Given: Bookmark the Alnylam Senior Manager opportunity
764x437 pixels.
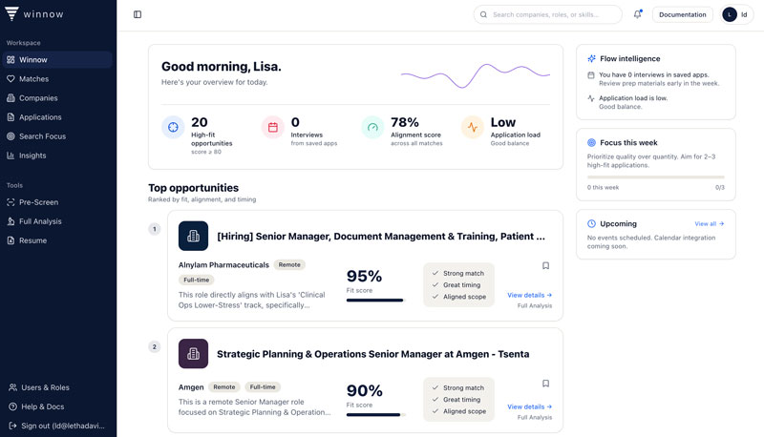Looking at the screenshot, I should point(545,265).
